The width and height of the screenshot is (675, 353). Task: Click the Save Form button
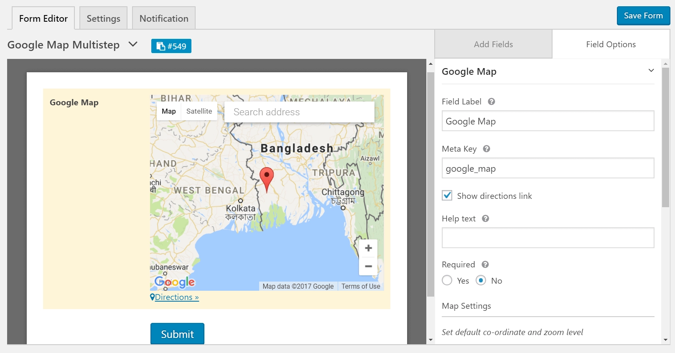[x=643, y=16]
